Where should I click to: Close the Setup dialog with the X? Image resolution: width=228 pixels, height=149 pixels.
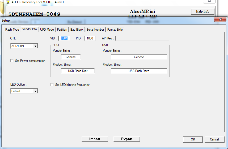click(220, 19)
